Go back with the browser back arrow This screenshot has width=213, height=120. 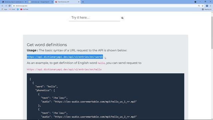click(2, 6)
